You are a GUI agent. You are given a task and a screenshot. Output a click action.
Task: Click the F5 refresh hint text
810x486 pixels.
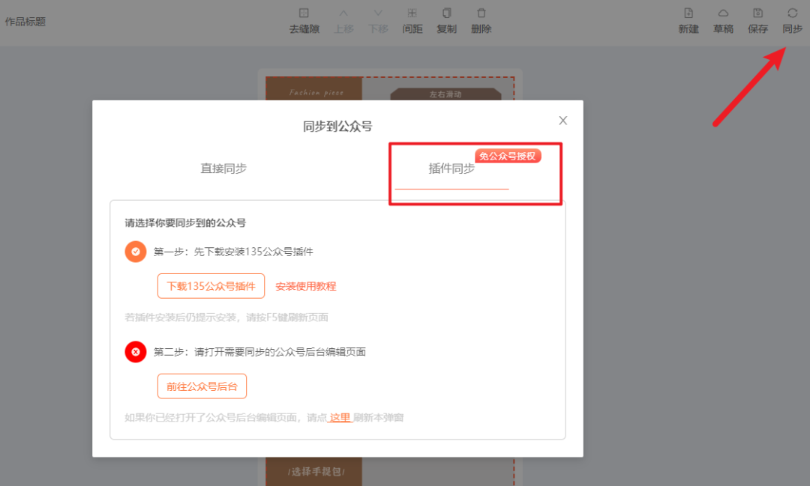(x=226, y=318)
